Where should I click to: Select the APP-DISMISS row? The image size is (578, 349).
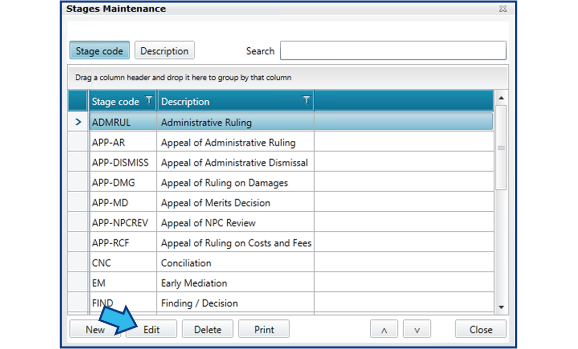(x=281, y=162)
